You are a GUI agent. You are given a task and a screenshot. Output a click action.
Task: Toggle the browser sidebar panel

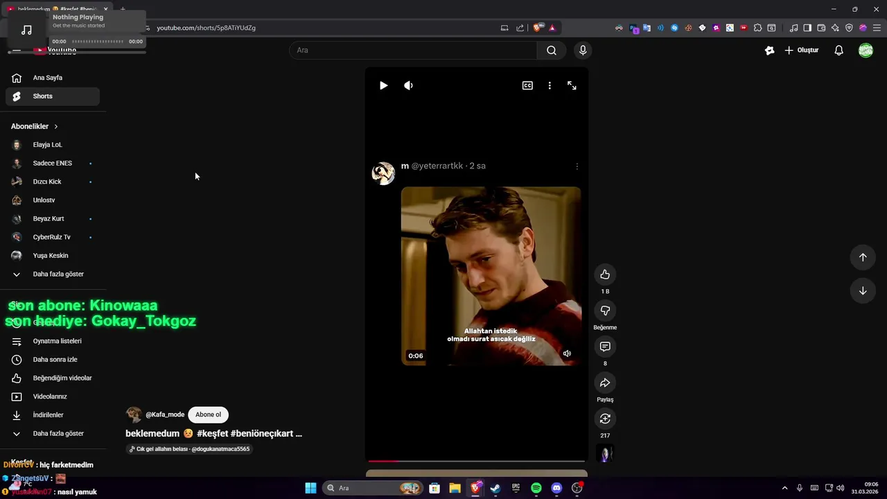tap(807, 28)
